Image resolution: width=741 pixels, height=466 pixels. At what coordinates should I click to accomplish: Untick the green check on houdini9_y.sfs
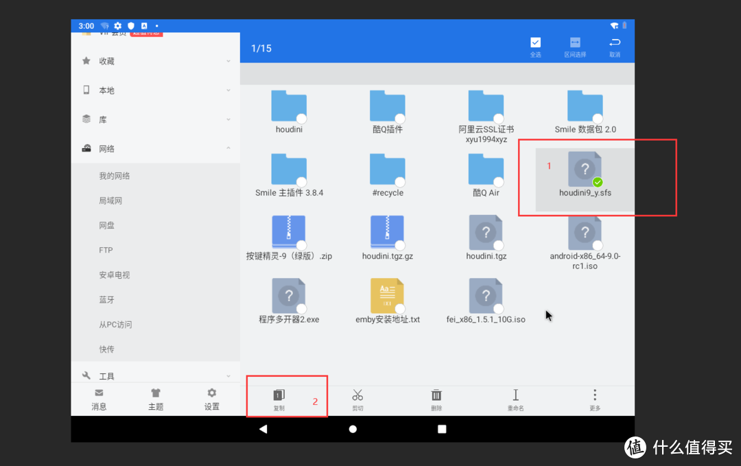click(x=598, y=182)
